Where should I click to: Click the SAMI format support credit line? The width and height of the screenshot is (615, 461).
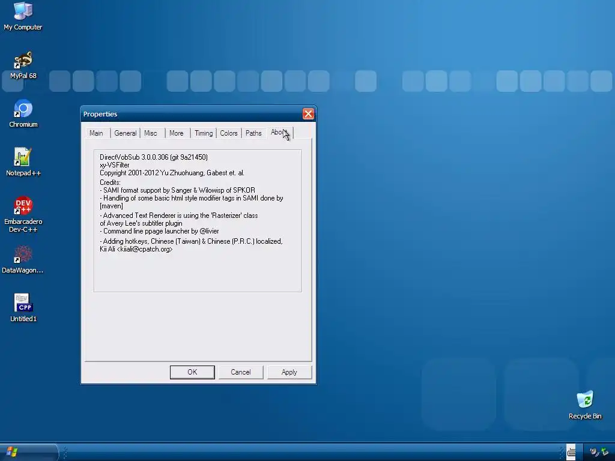pyautogui.click(x=177, y=190)
